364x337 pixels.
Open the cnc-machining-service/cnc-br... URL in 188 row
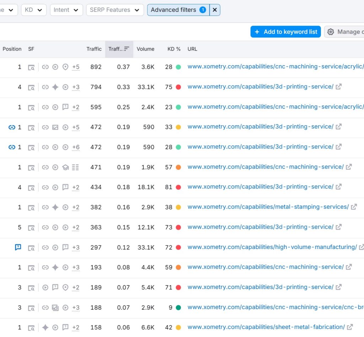tap(275, 307)
